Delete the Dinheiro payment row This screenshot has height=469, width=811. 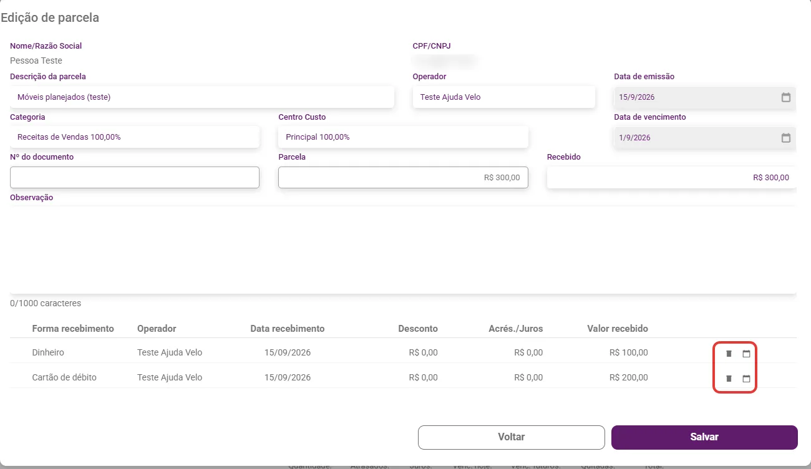click(x=729, y=354)
